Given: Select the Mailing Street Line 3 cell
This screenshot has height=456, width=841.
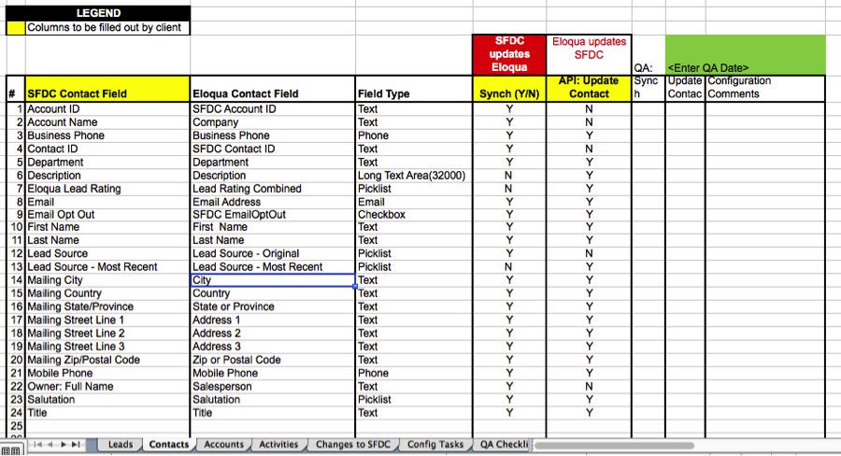Looking at the screenshot, I should [107, 347].
